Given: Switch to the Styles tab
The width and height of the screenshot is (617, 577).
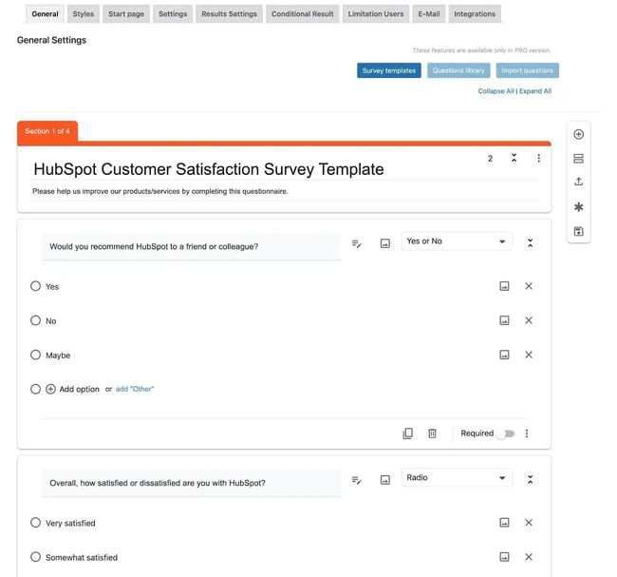Looking at the screenshot, I should click(83, 14).
